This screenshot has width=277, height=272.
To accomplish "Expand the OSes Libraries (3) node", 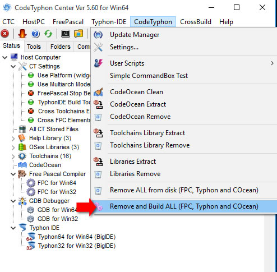I will tap(13, 147).
